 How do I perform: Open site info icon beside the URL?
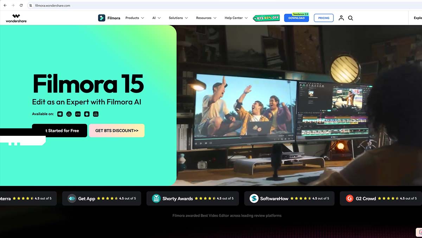[31, 6]
